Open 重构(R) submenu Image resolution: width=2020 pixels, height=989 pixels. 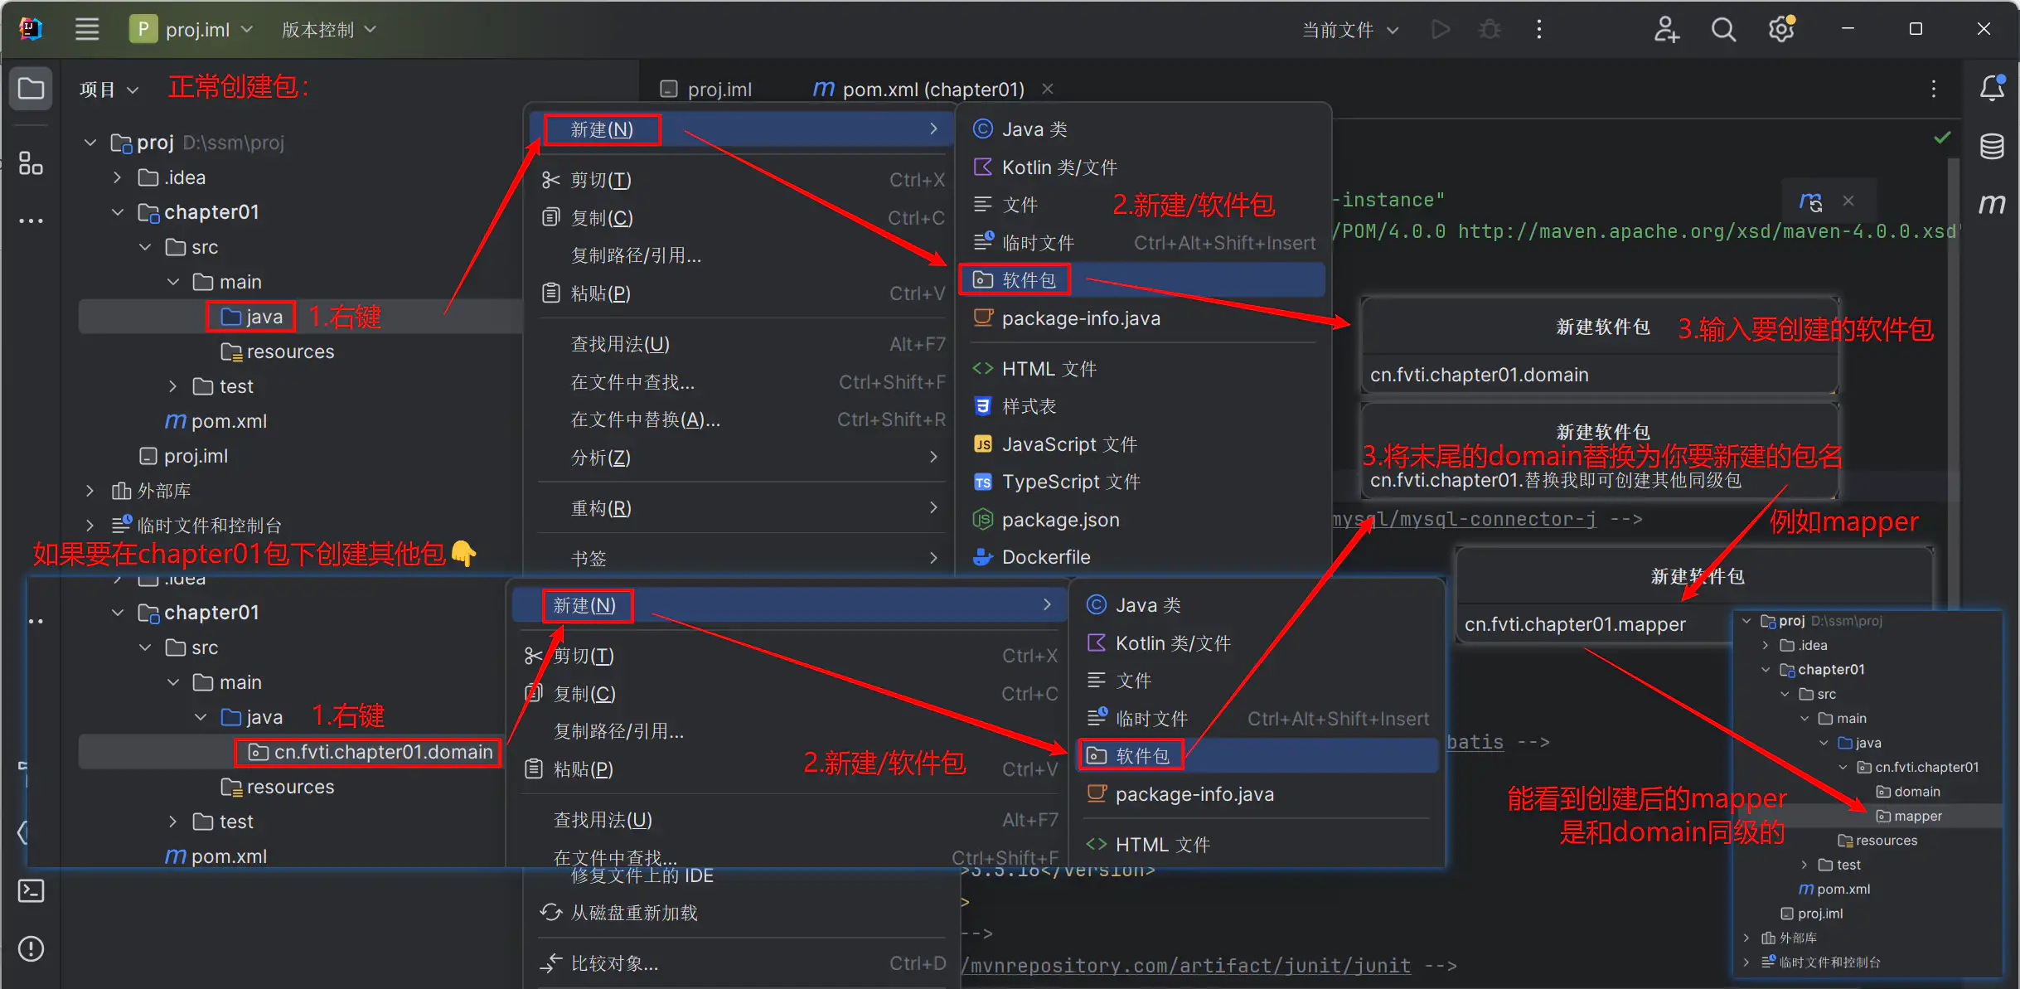tap(740, 508)
